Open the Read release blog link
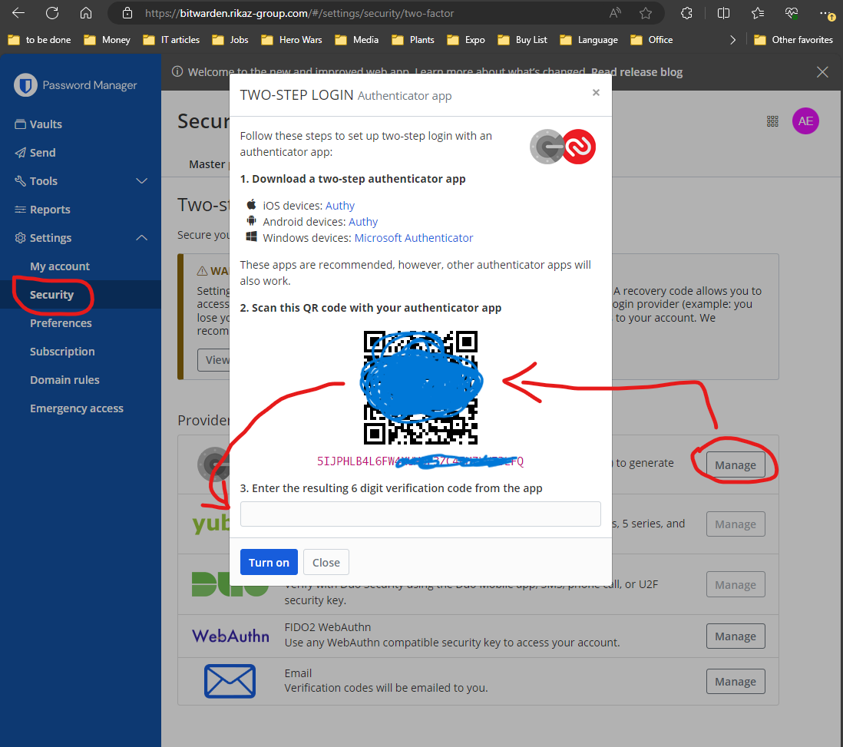843x747 pixels. (636, 72)
